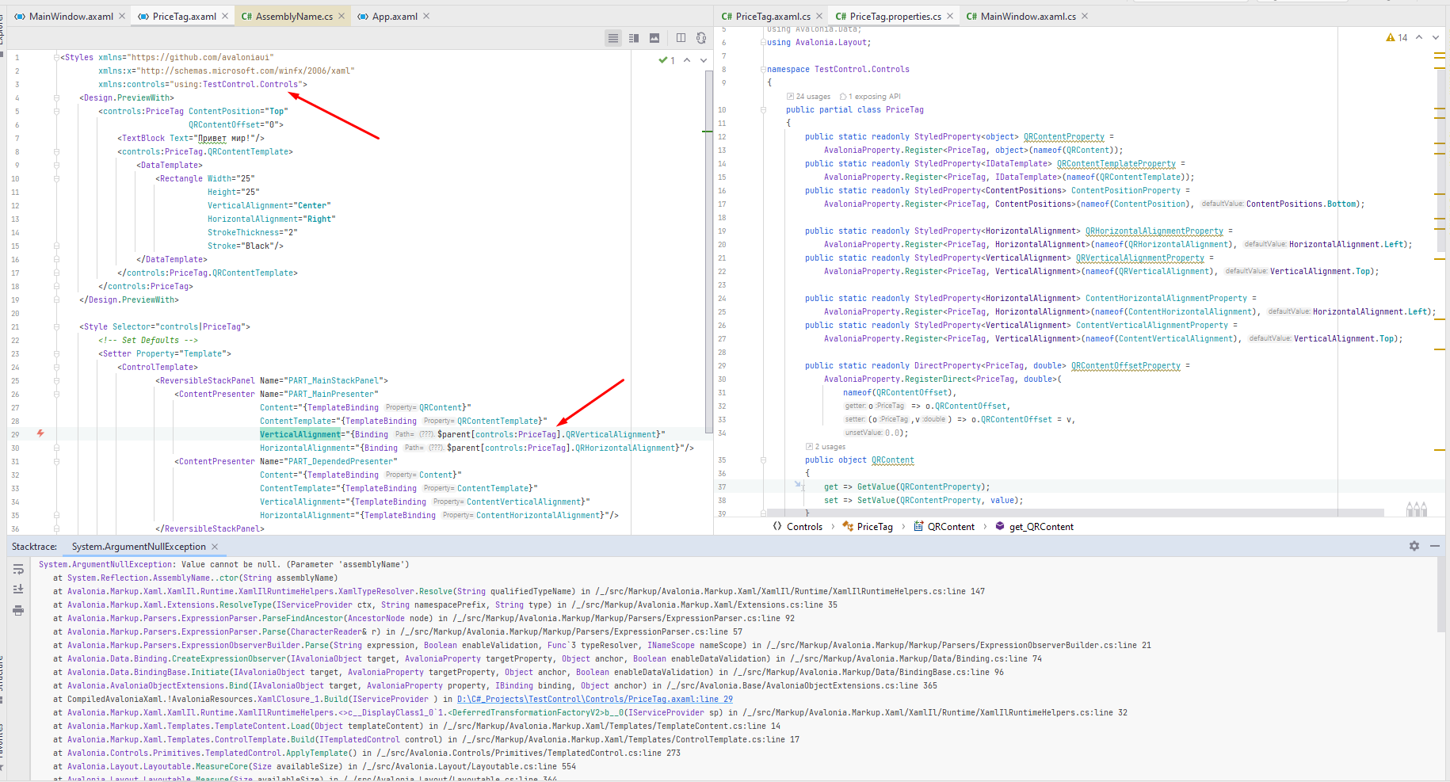Switch AXAML editor to design preview mode
This screenshot has width=1450, height=782.
tap(654, 37)
